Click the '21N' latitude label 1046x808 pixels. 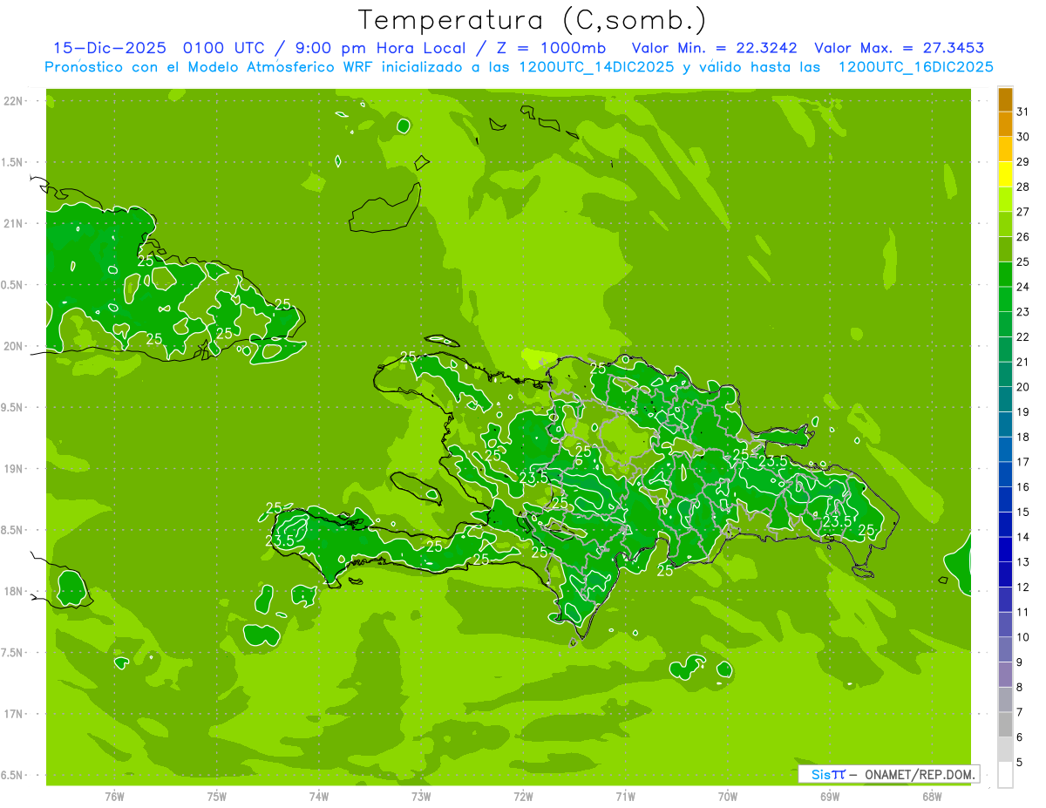(12, 223)
